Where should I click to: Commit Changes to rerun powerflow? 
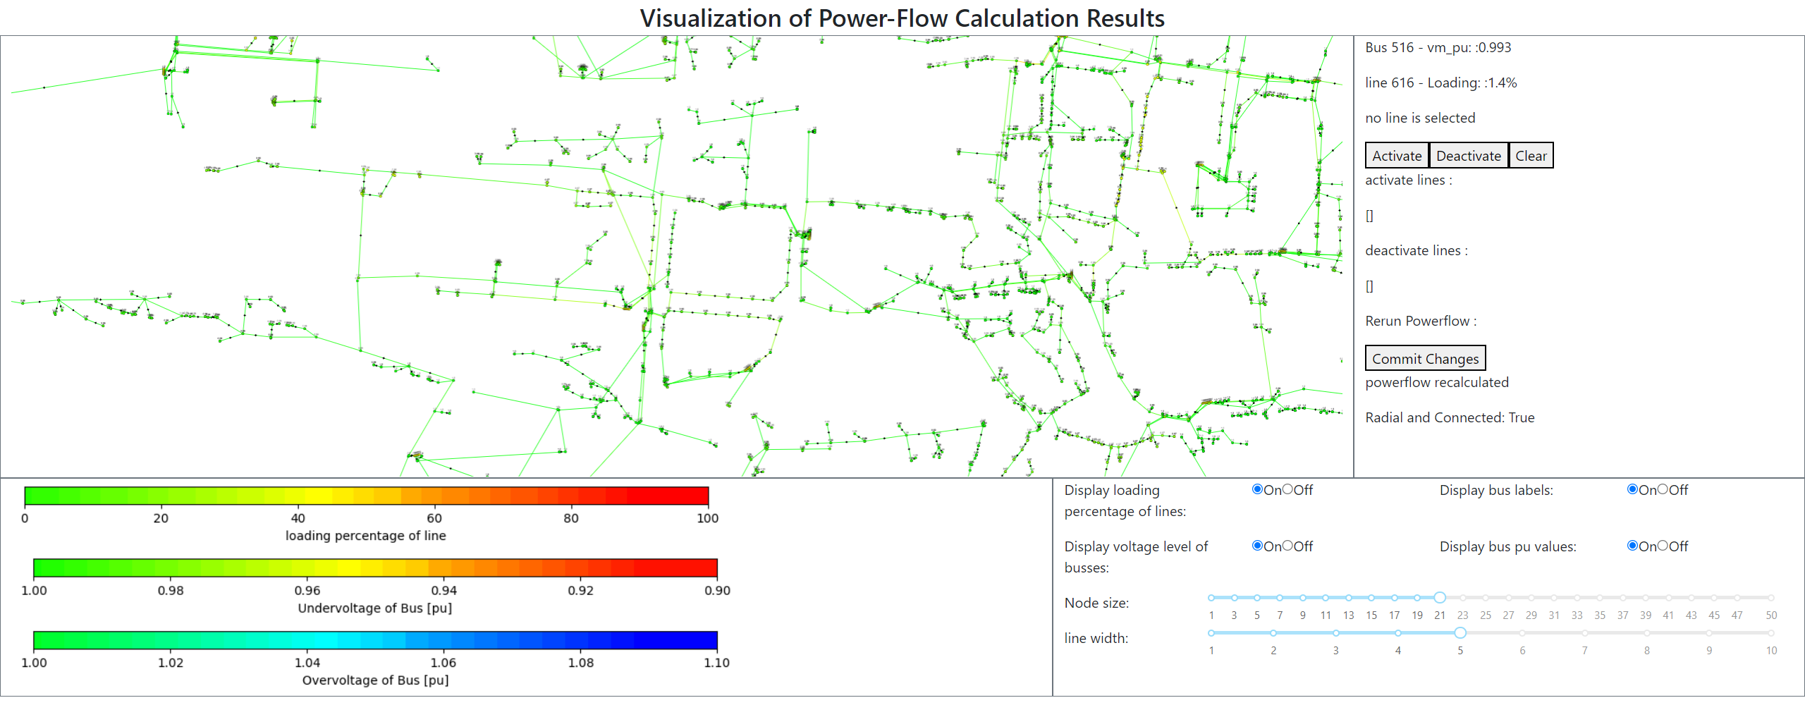coord(1425,358)
